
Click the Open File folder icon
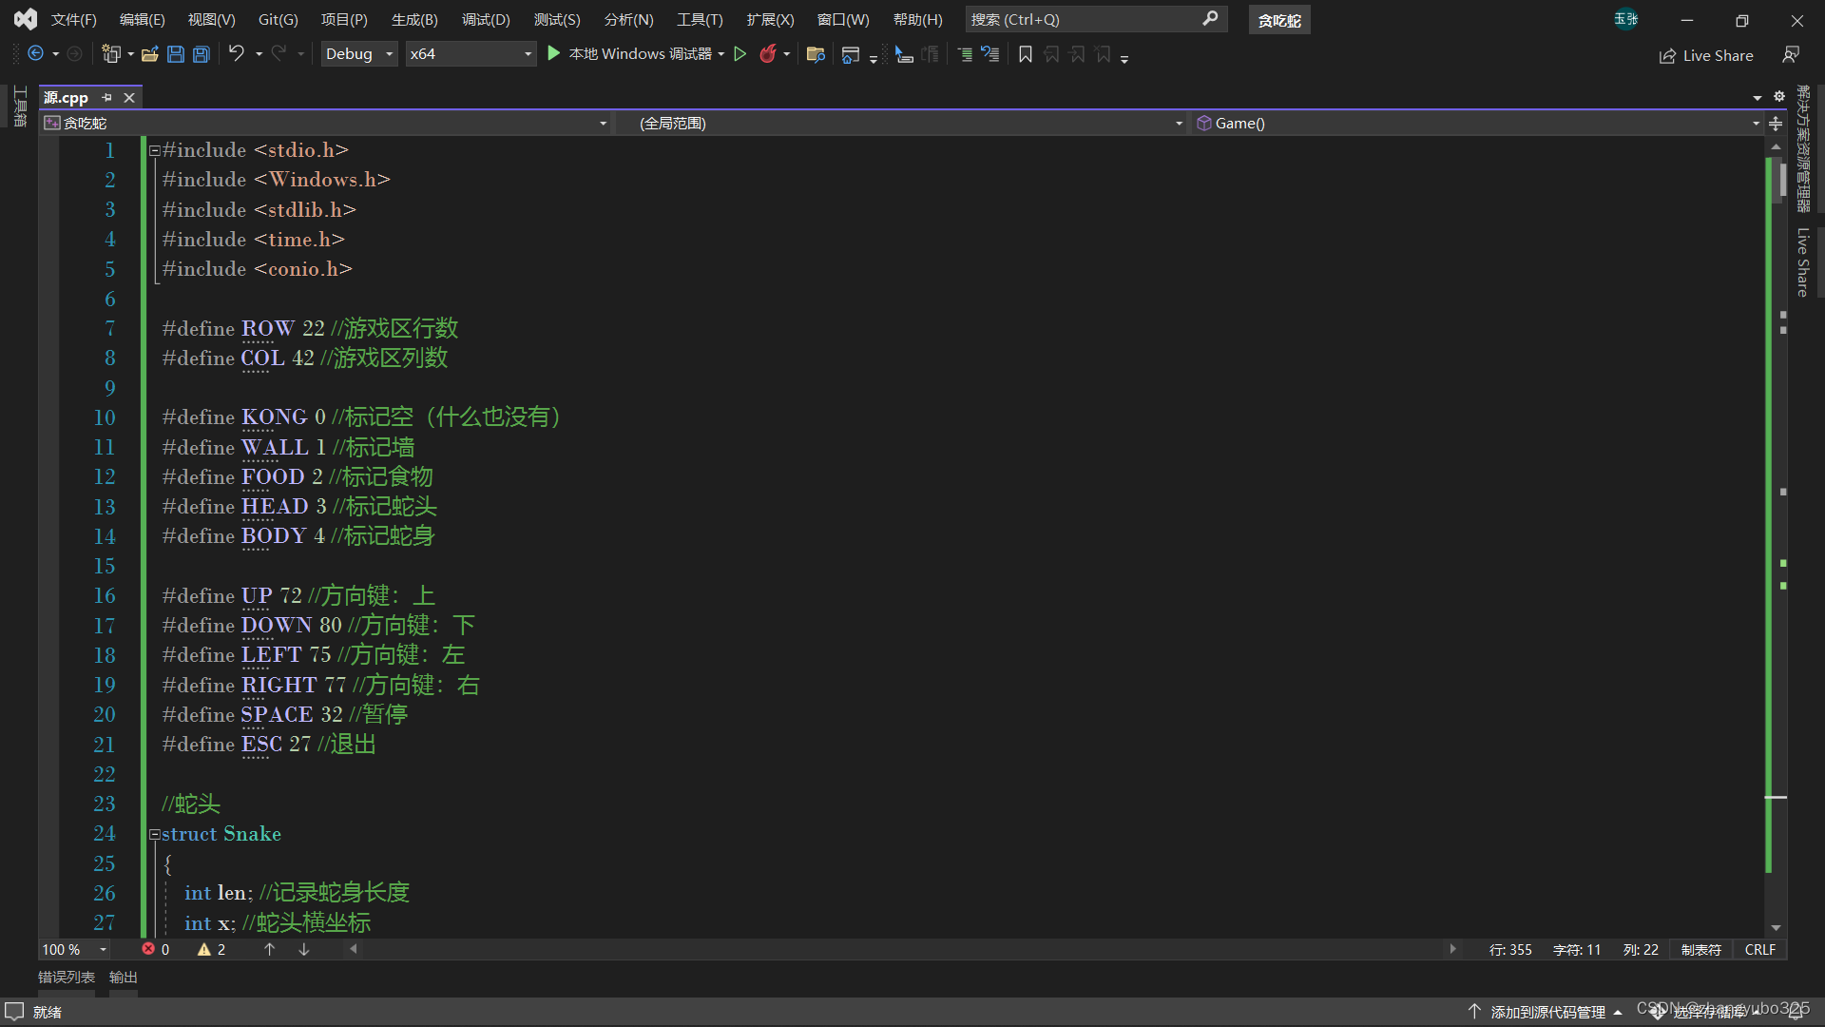point(149,54)
